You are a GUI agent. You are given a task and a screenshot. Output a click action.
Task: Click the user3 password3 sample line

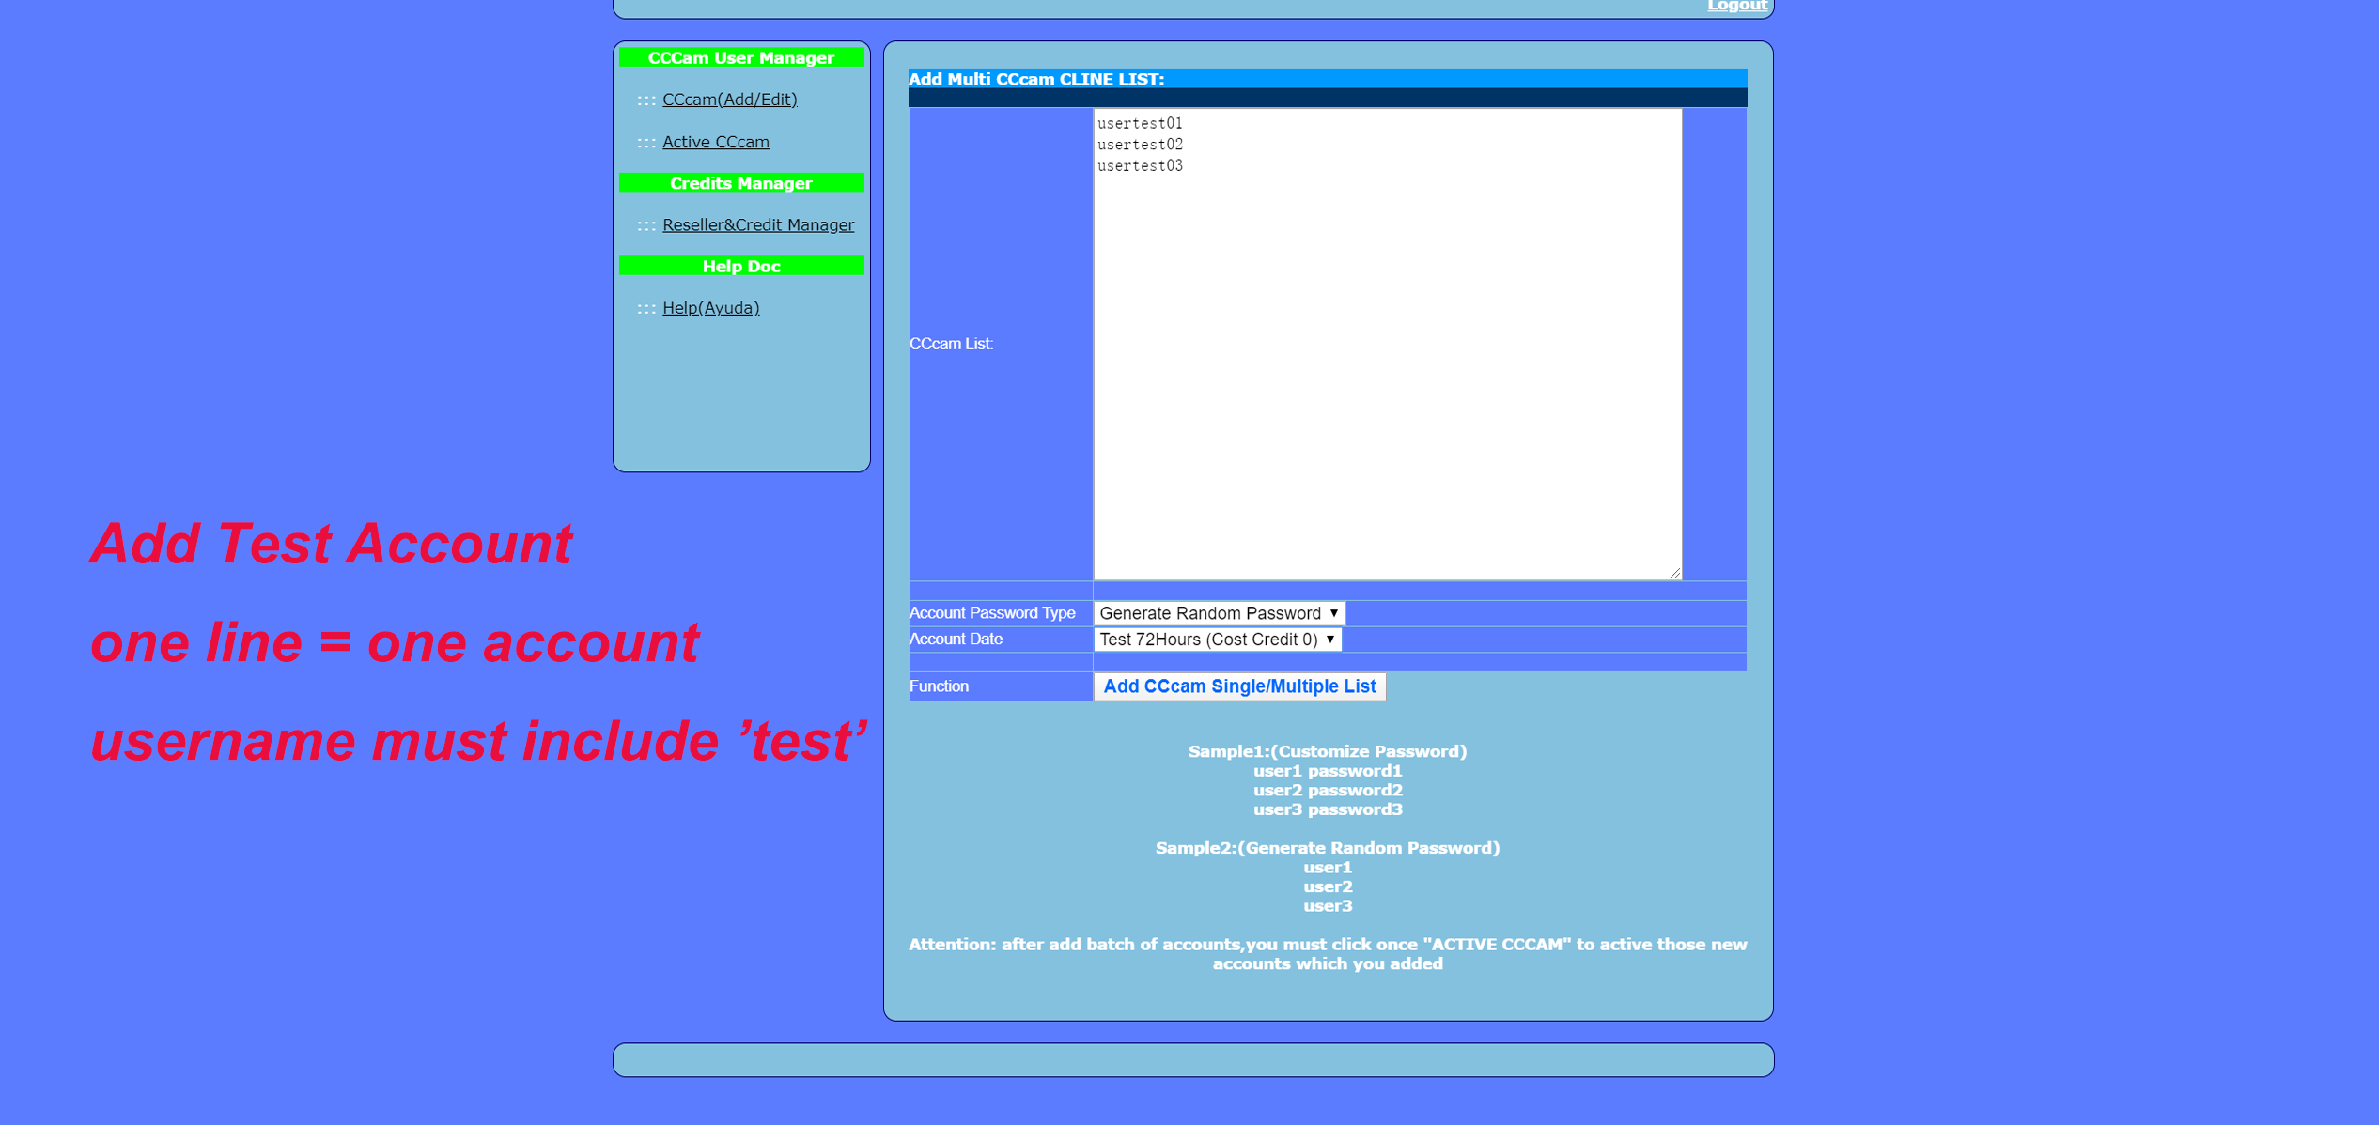(x=1327, y=809)
